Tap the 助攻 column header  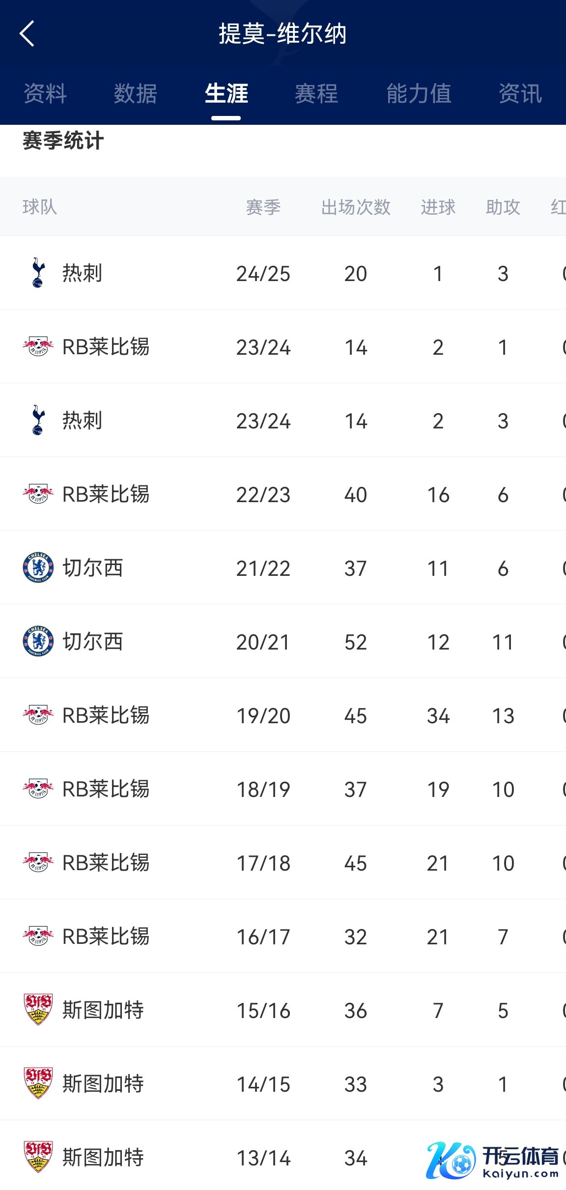coord(503,207)
